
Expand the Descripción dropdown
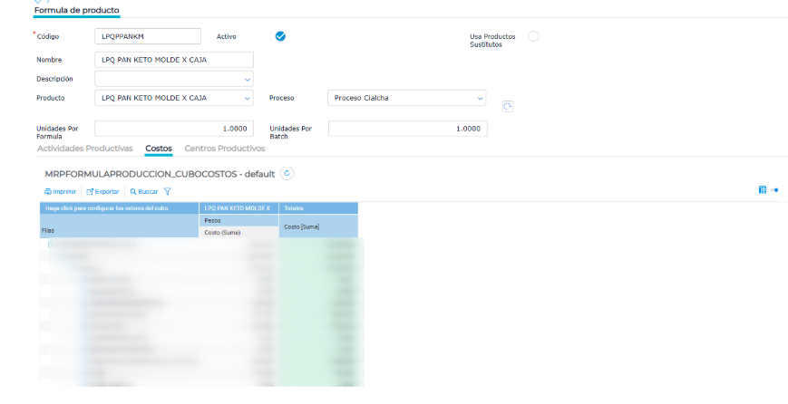[x=248, y=79]
